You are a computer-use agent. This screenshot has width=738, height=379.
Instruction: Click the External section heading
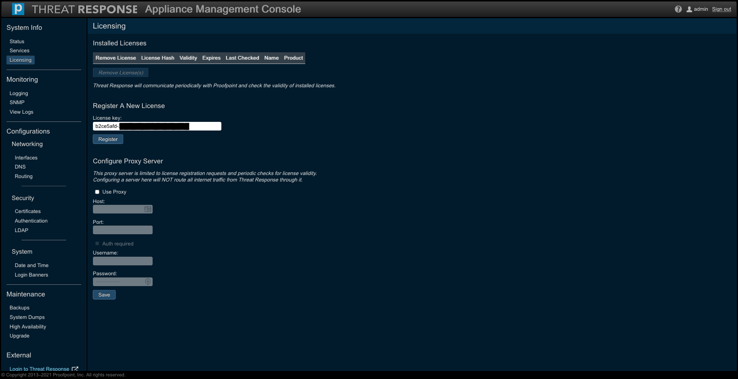click(19, 355)
